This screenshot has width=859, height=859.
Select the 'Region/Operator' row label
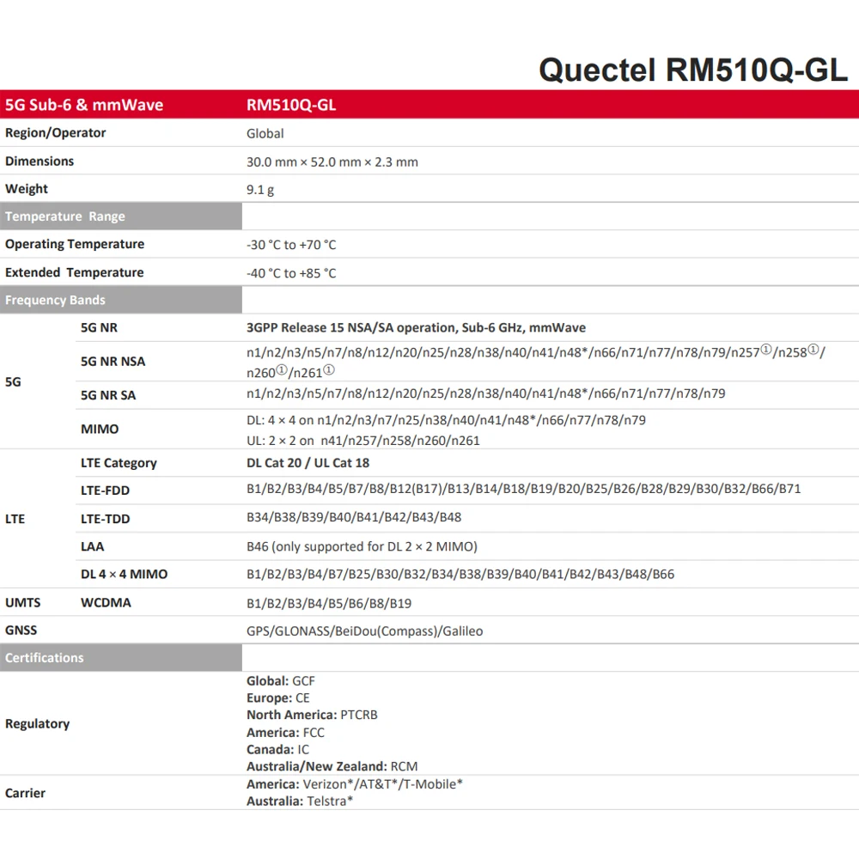click(55, 133)
